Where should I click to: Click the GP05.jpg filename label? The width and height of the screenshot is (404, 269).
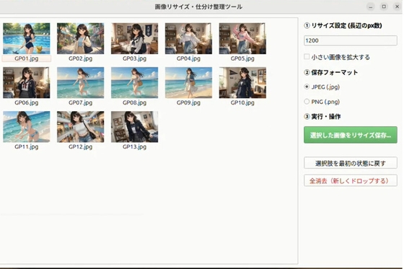pyautogui.click(x=242, y=58)
